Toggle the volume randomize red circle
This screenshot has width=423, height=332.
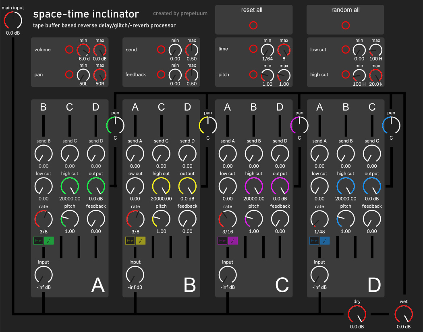[69, 50]
